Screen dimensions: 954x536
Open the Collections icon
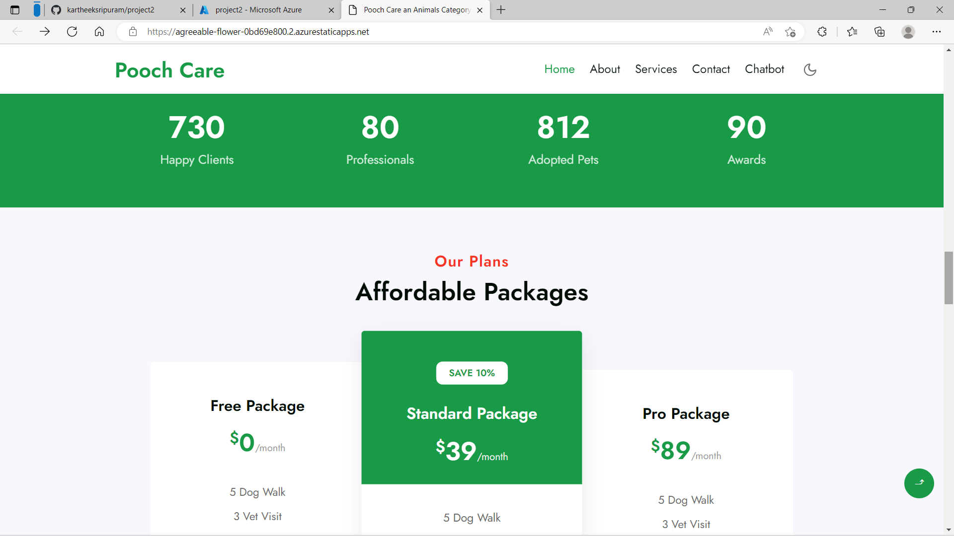[x=879, y=32]
